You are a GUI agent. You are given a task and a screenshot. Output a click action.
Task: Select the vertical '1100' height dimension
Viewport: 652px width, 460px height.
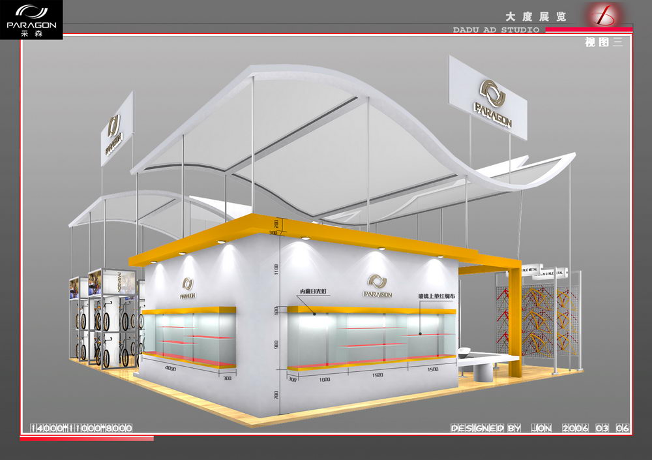click(276, 269)
